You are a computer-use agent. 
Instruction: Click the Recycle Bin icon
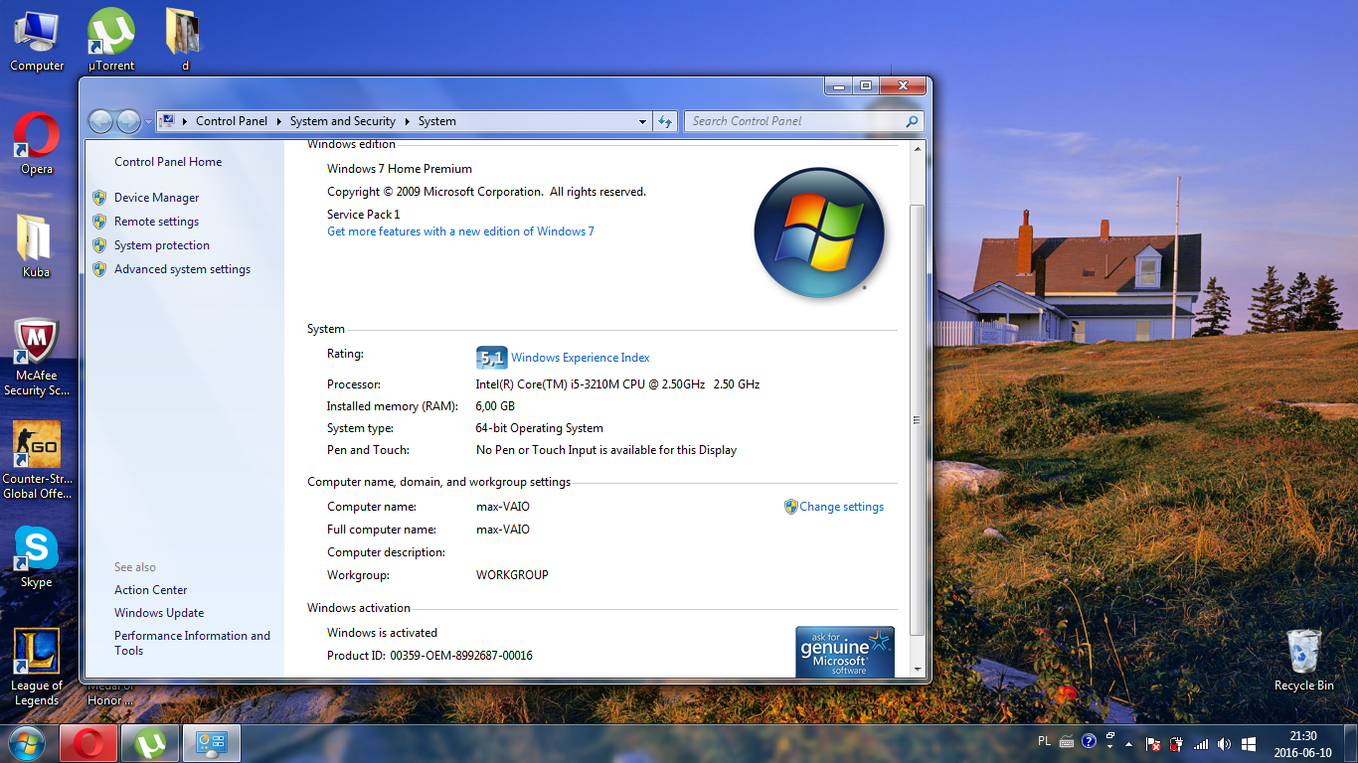pyautogui.click(x=1303, y=654)
